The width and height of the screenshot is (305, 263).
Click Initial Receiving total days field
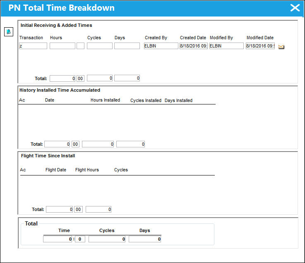pyautogui.click(x=127, y=78)
